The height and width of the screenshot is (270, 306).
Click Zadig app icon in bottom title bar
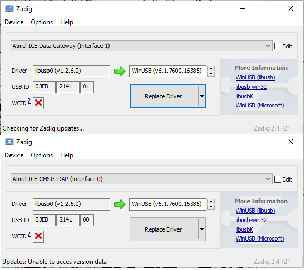click(9, 142)
